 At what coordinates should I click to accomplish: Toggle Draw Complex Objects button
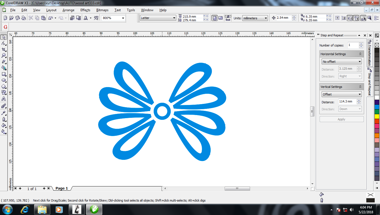pos(363,18)
